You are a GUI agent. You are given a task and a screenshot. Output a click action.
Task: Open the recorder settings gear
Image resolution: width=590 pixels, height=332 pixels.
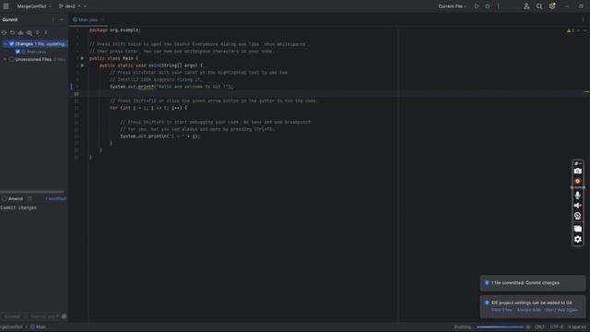pos(578,240)
